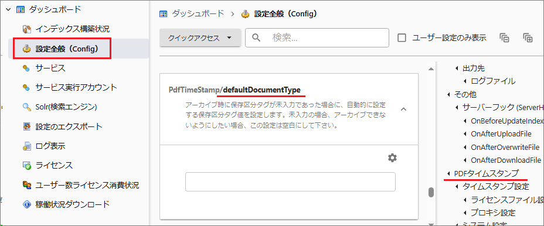Open the クイックアクセス dropdown
This screenshot has height=226, width=544.
click(x=200, y=38)
